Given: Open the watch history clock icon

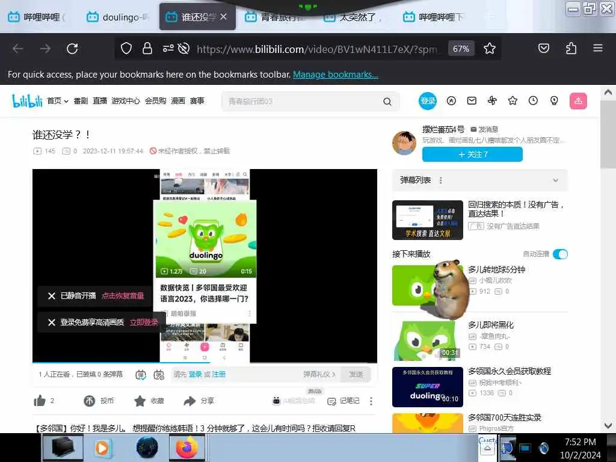Looking at the screenshot, I should pos(533,101).
